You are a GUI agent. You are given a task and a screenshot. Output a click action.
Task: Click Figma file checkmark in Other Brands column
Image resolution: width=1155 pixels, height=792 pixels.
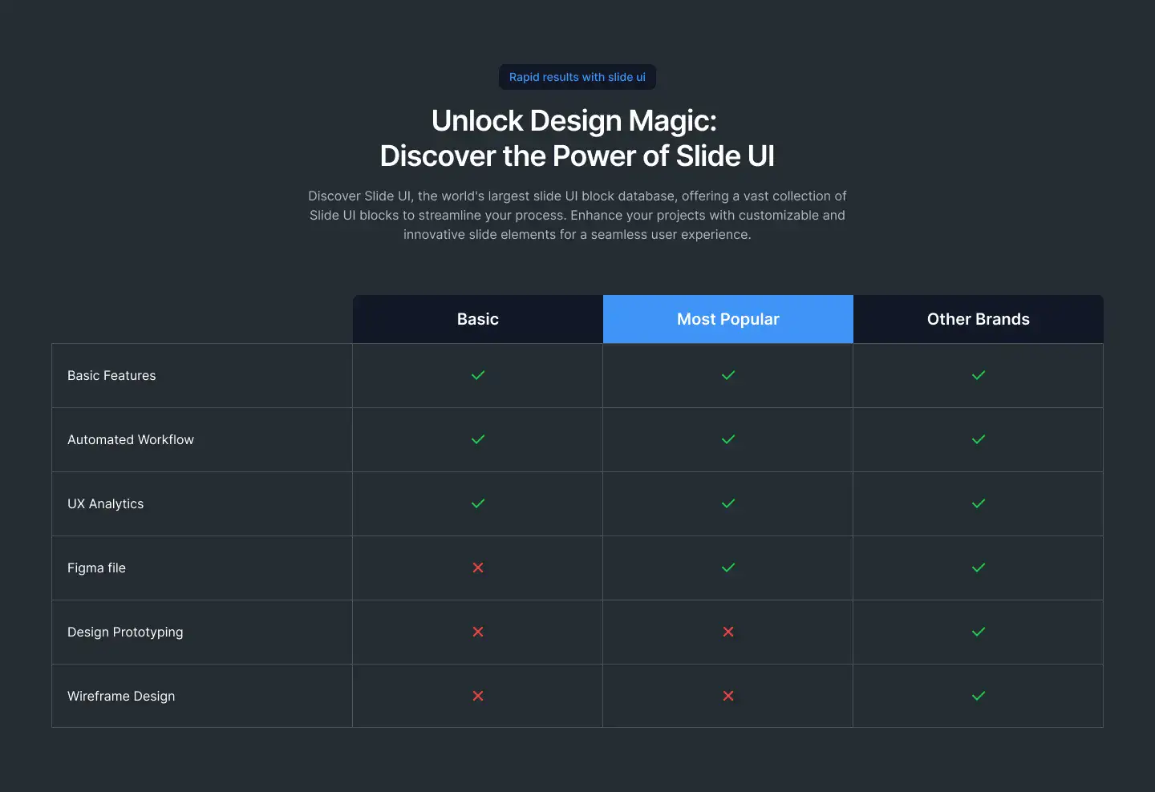tap(979, 568)
